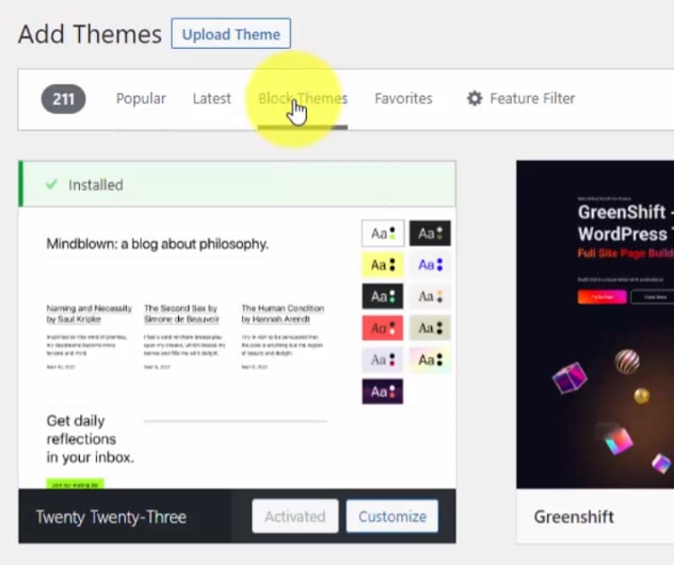Click the 'Installed' status notice text
Viewport: 674px width, 565px height.
point(96,185)
